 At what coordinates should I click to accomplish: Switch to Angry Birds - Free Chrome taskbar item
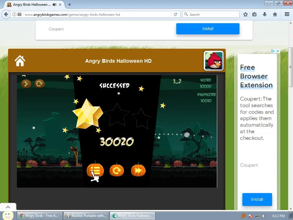click(40, 216)
